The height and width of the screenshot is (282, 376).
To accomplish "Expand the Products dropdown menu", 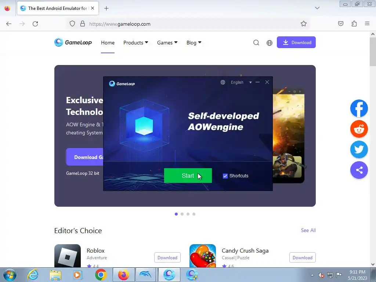I will click(x=136, y=43).
